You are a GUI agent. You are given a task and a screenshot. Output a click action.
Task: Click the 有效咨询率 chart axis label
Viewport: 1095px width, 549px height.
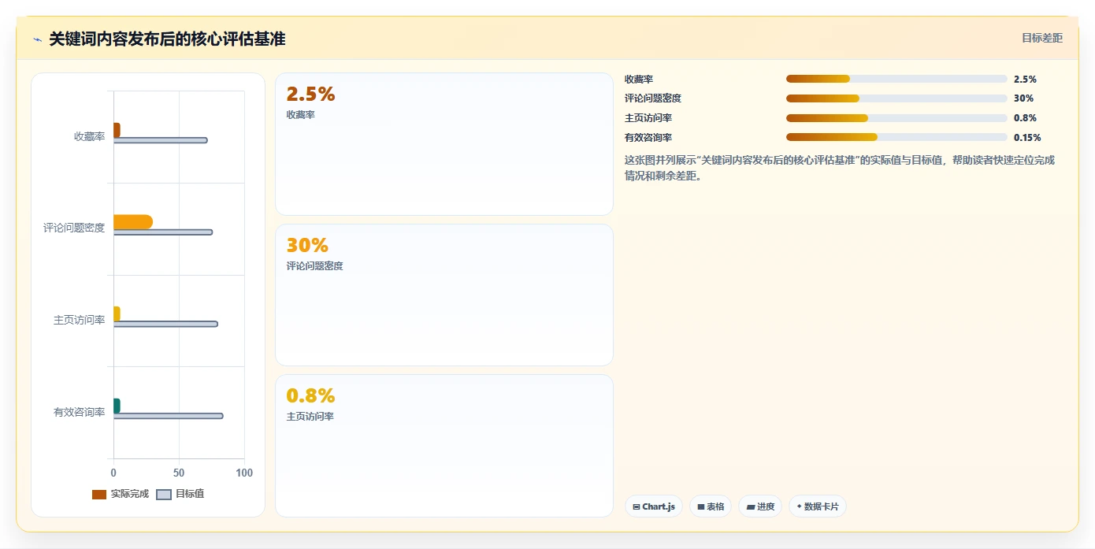click(x=79, y=412)
